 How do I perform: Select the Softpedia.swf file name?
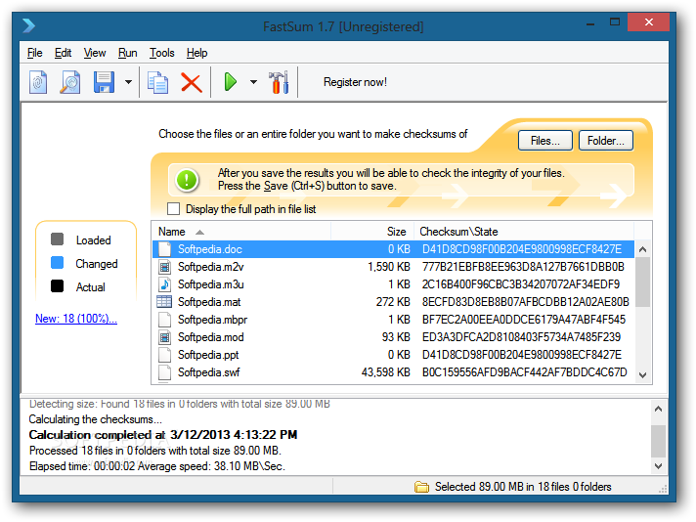point(208,372)
